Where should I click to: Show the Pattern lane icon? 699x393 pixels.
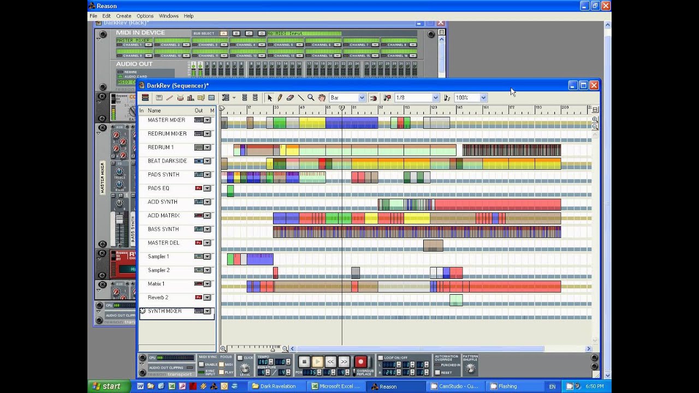(x=200, y=98)
